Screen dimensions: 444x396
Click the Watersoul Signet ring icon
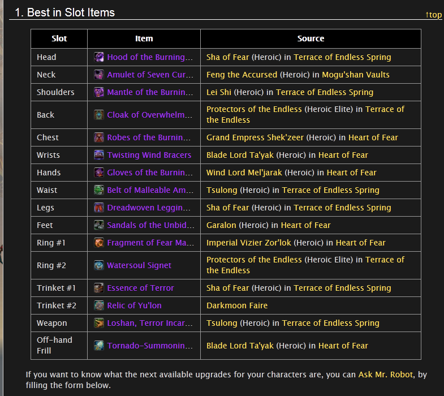pos(99,265)
